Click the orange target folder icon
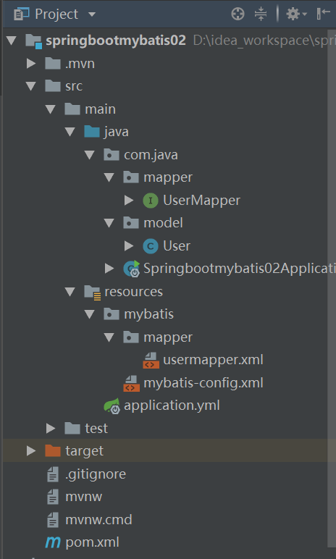The height and width of the screenshot is (559, 336). coord(53,451)
